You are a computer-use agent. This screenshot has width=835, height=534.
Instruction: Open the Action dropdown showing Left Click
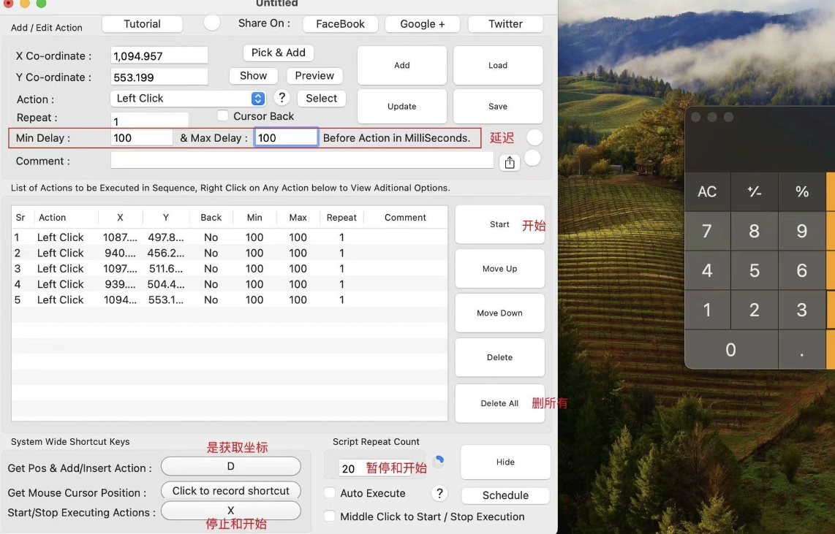click(187, 97)
